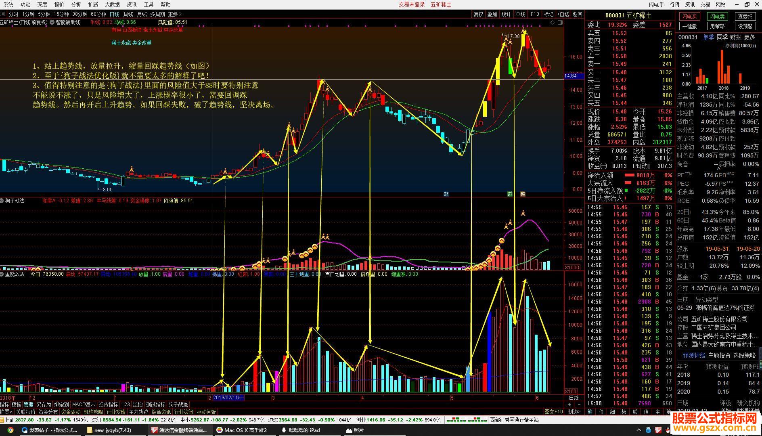Click the 复权 toolbar button
762x436 pixels.
pos(478,14)
